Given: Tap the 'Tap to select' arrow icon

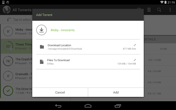Looking at the screenshot, I should pos(9,20).
